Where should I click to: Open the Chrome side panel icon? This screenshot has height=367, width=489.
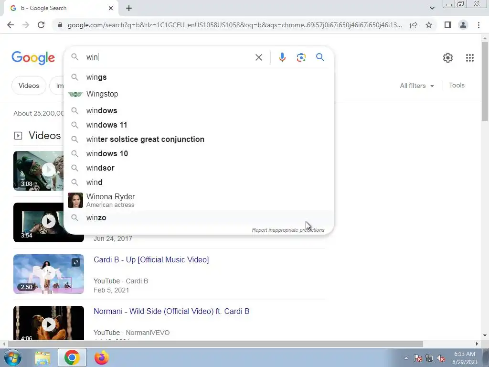coord(448,25)
